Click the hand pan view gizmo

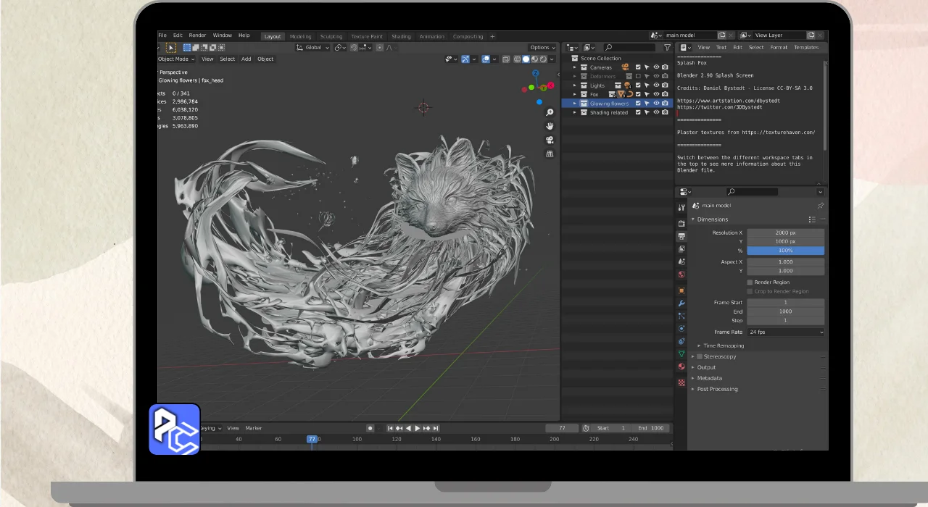pos(550,126)
